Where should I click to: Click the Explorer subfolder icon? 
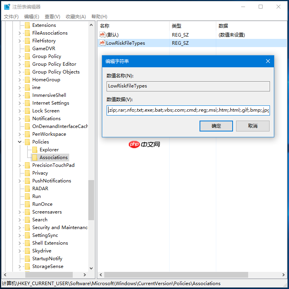click(35, 150)
